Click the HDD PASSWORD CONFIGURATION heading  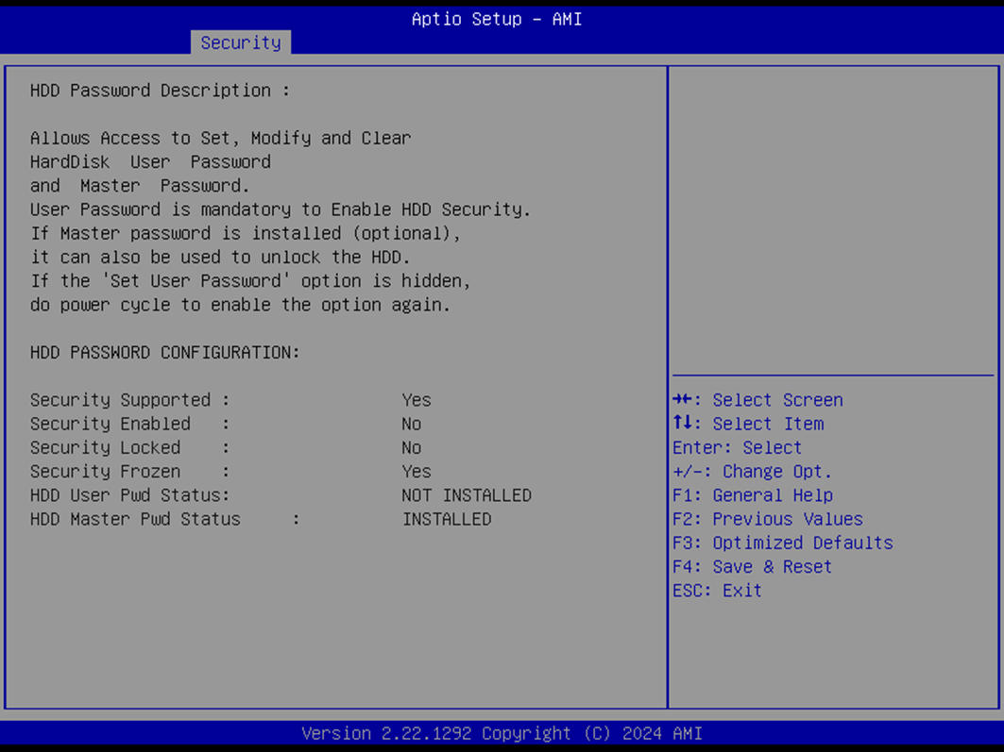tap(165, 352)
